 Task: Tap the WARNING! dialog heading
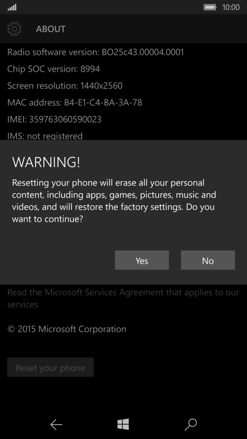pos(46,162)
